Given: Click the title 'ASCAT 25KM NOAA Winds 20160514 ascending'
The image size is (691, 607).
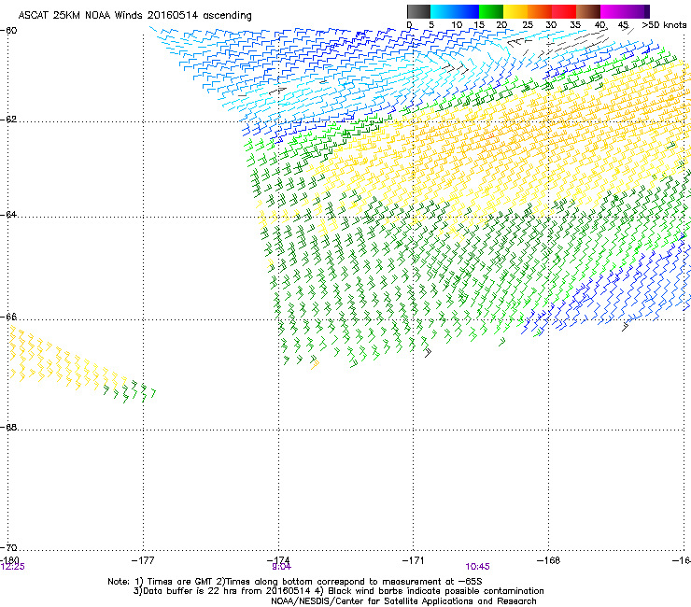Looking at the screenshot, I should point(134,16).
